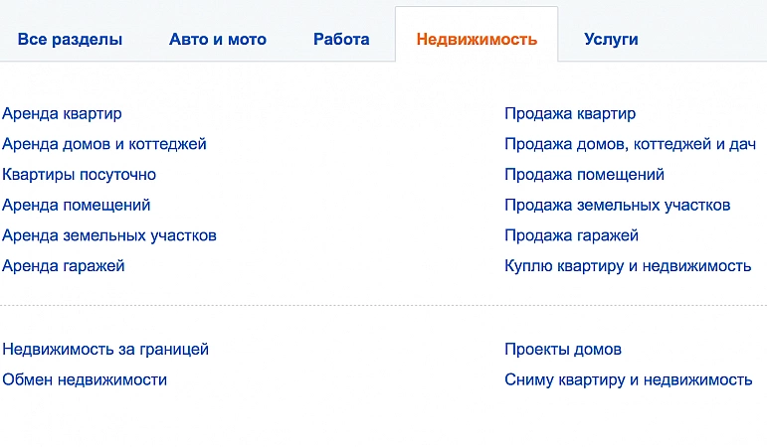Click Продажа земельных участков link
Viewport: 767px width, 447px height.
click(618, 205)
